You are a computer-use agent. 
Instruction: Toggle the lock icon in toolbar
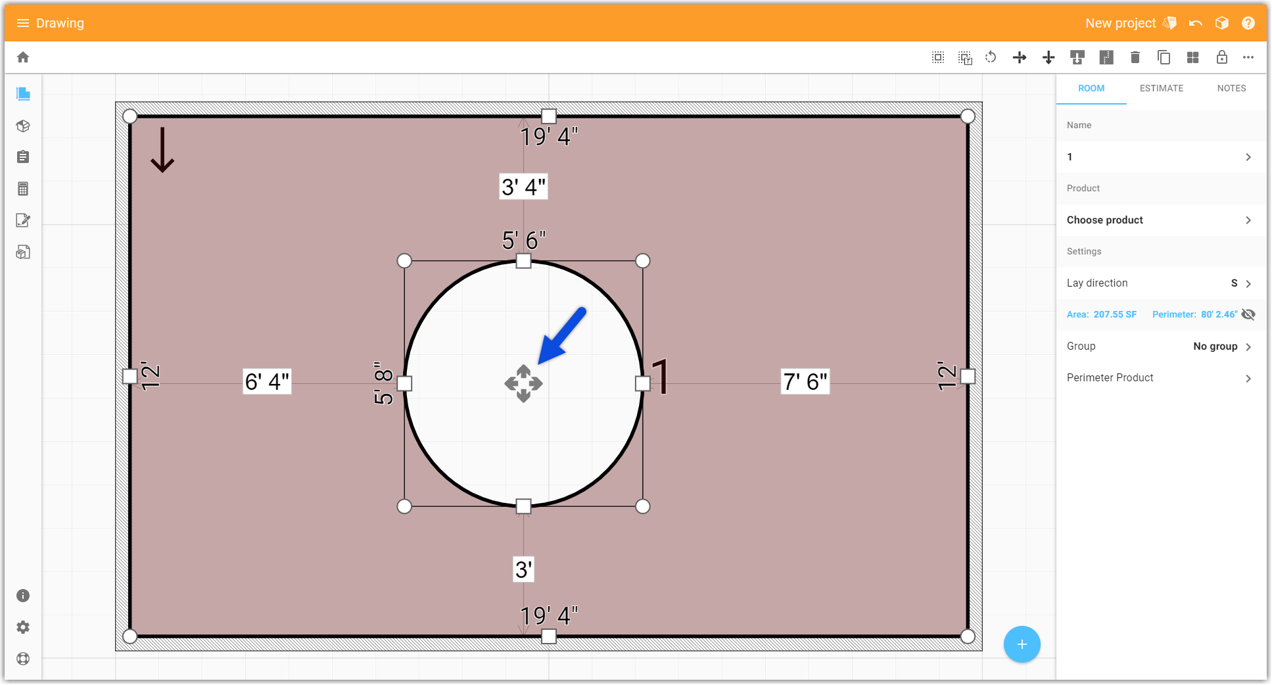(x=1222, y=57)
